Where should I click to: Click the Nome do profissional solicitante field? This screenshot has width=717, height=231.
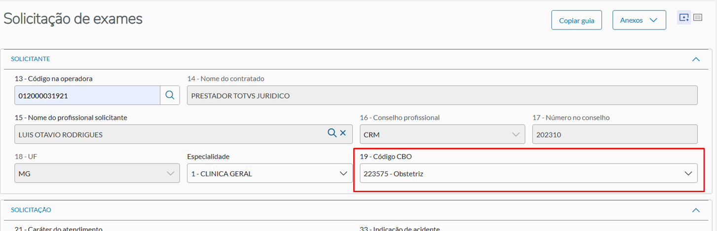[x=168, y=134]
